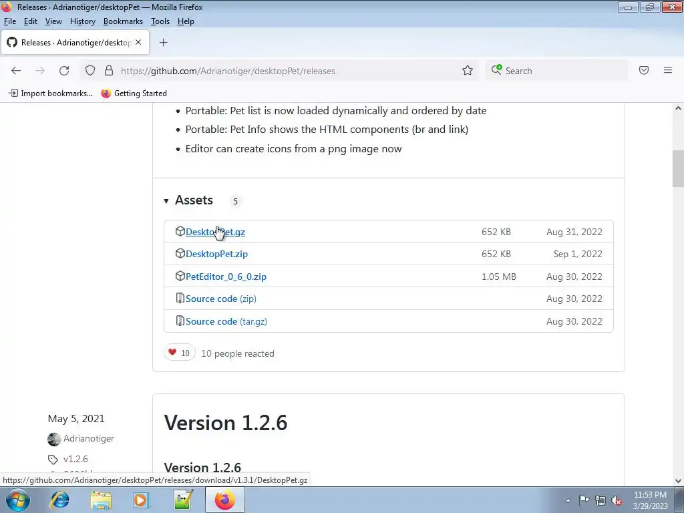Click Import bookmarks toolbar item
This screenshot has height=513, width=684.
coord(51,94)
